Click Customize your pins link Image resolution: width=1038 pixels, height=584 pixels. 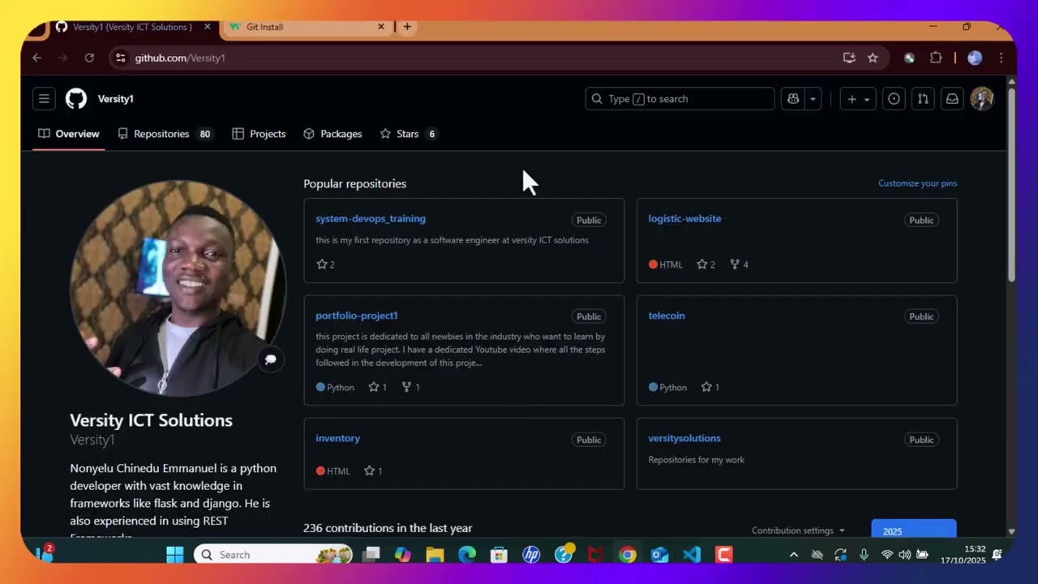point(917,183)
